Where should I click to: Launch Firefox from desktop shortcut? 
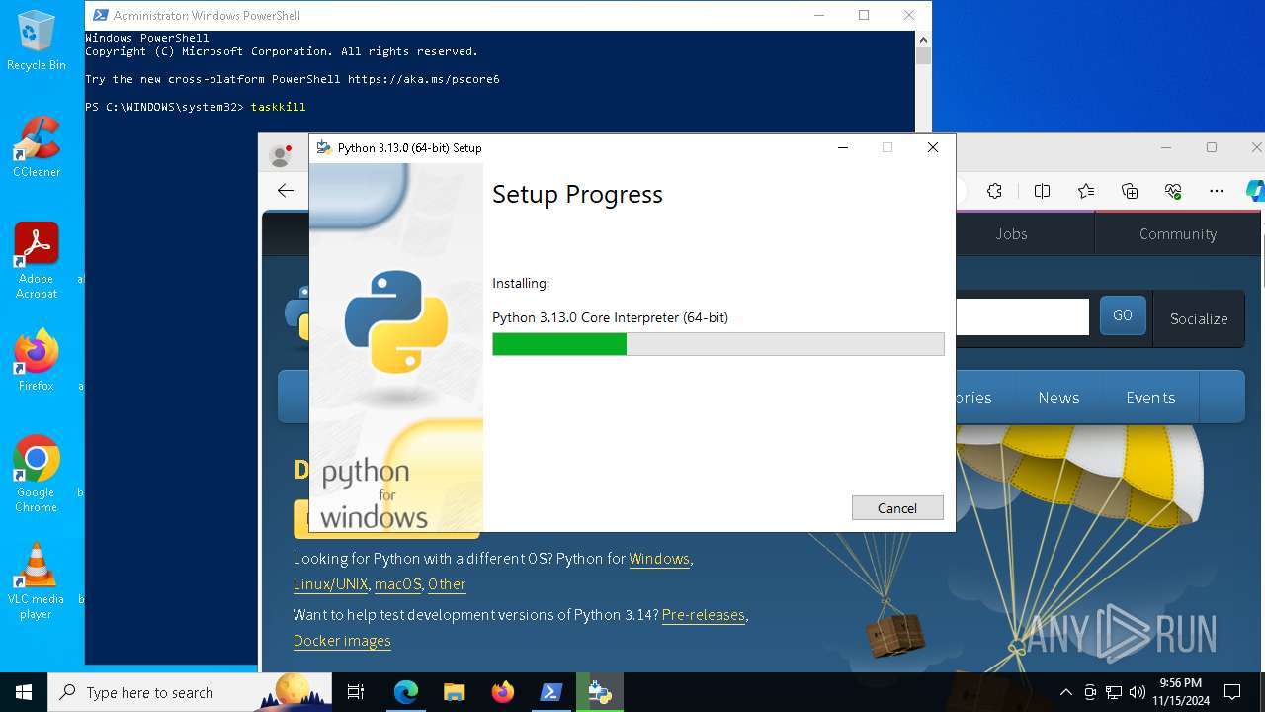[37, 361]
